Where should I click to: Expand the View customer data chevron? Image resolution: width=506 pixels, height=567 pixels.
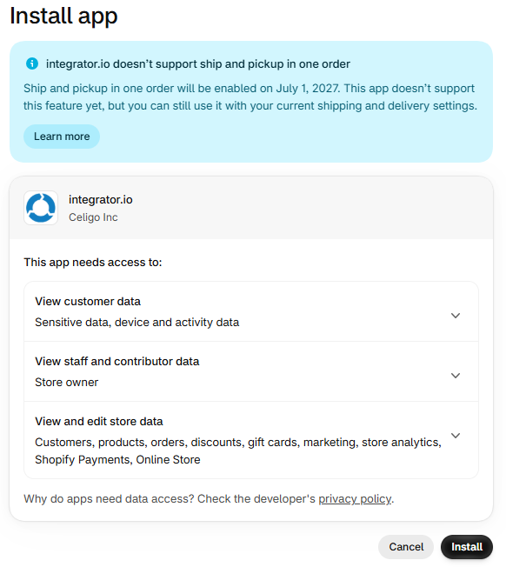coord(456,316)
